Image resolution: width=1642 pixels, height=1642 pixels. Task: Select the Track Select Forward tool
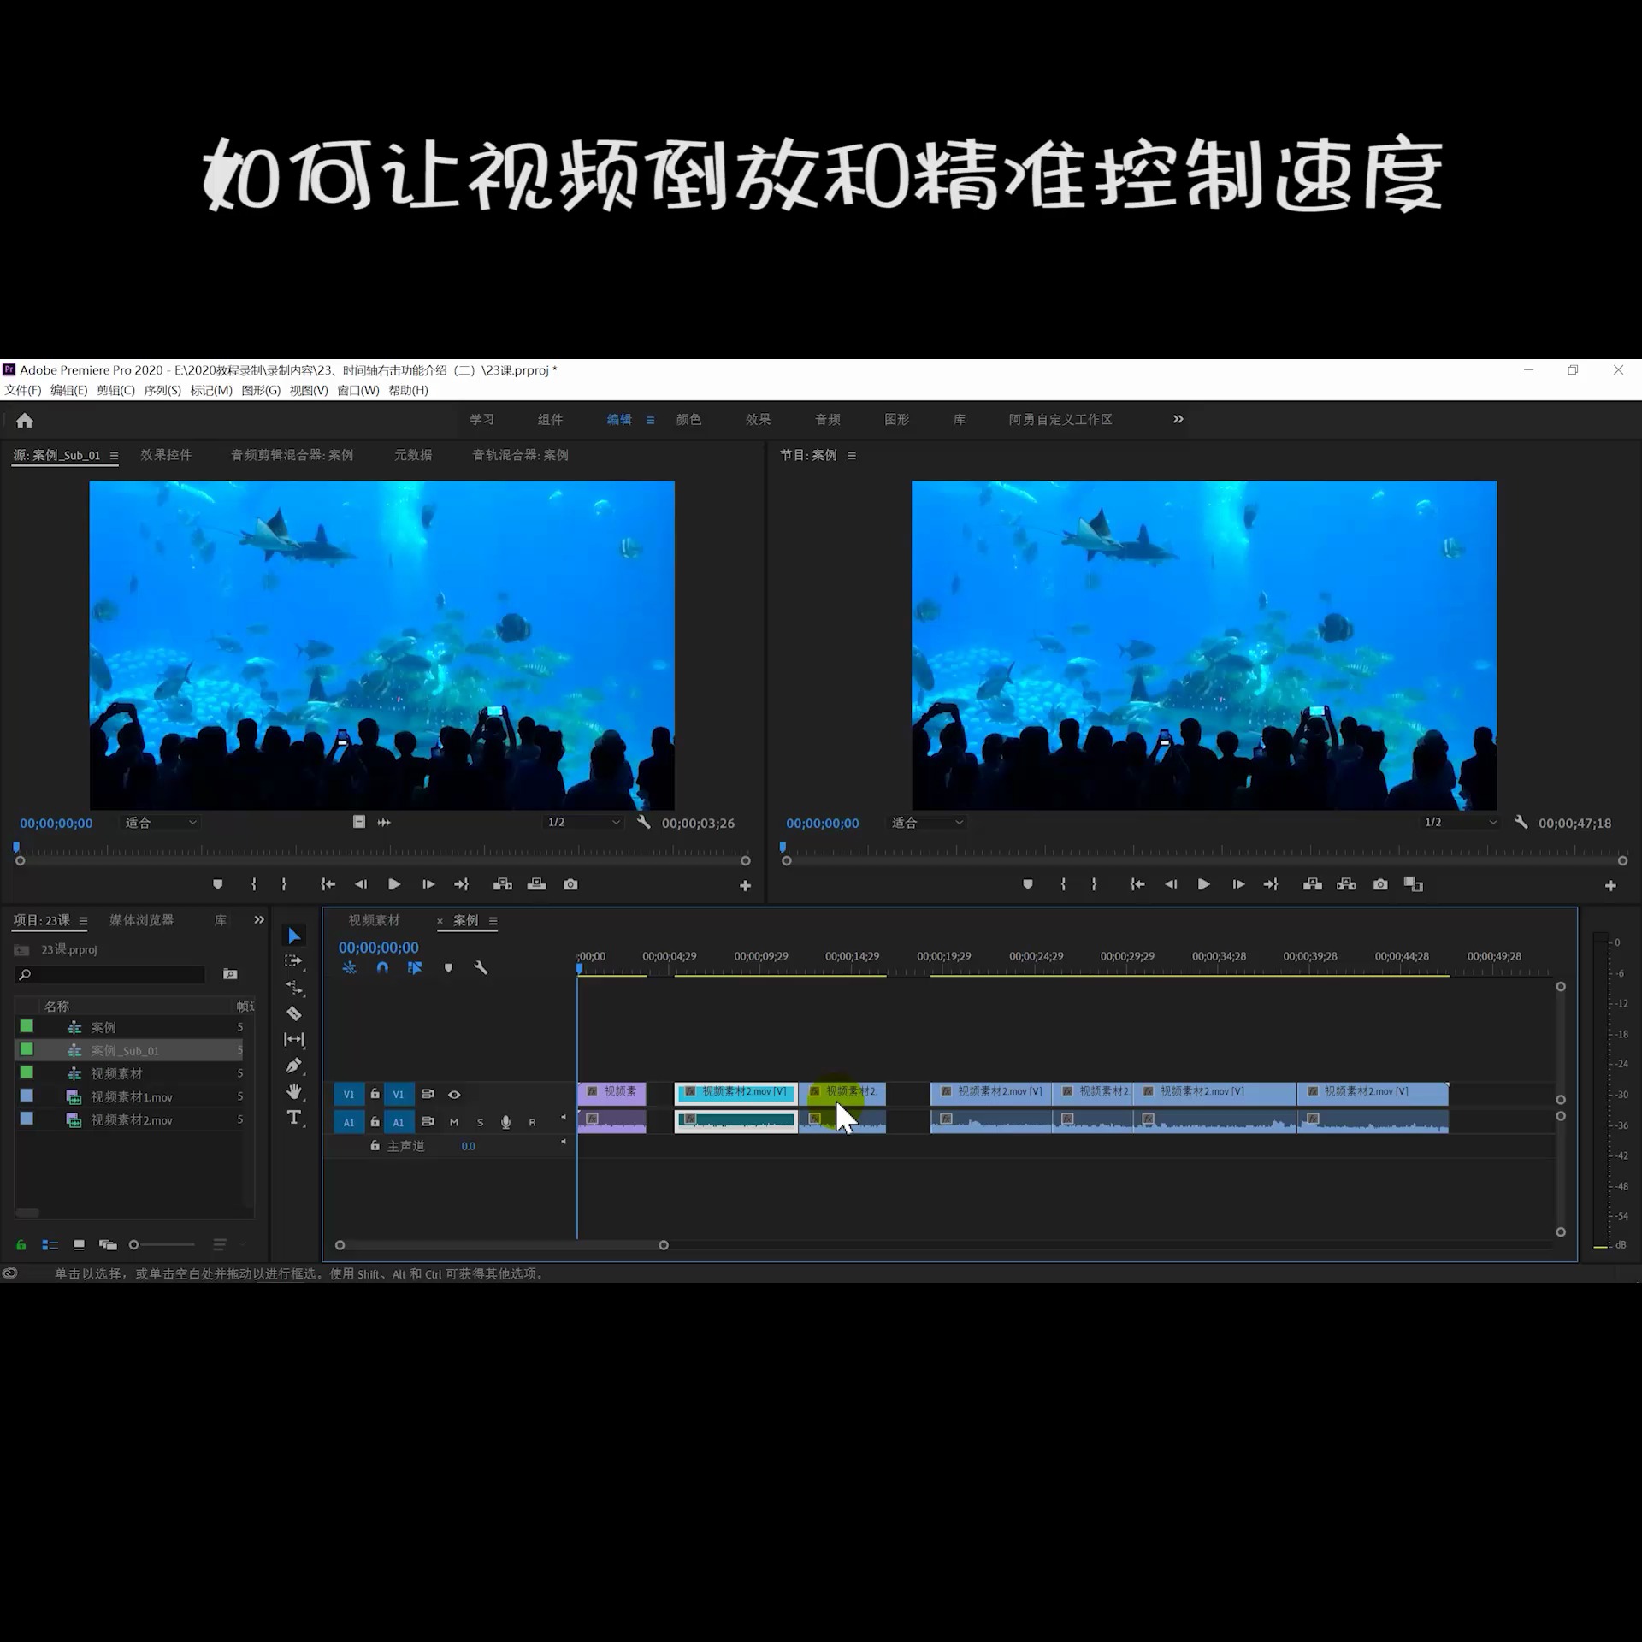coord(294,961)
